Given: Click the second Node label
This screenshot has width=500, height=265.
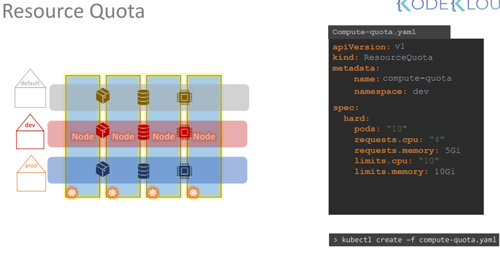Looking at the screenshot, I should click(x=123, y=136).
